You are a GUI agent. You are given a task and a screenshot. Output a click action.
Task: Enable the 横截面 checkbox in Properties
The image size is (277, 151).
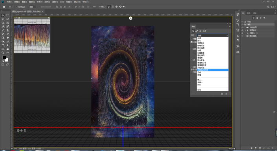pyautogui.click(x=192, y=38)
